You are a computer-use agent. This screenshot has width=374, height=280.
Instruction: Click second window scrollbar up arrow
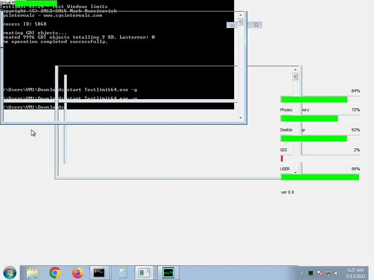click(x=295, y=70)
